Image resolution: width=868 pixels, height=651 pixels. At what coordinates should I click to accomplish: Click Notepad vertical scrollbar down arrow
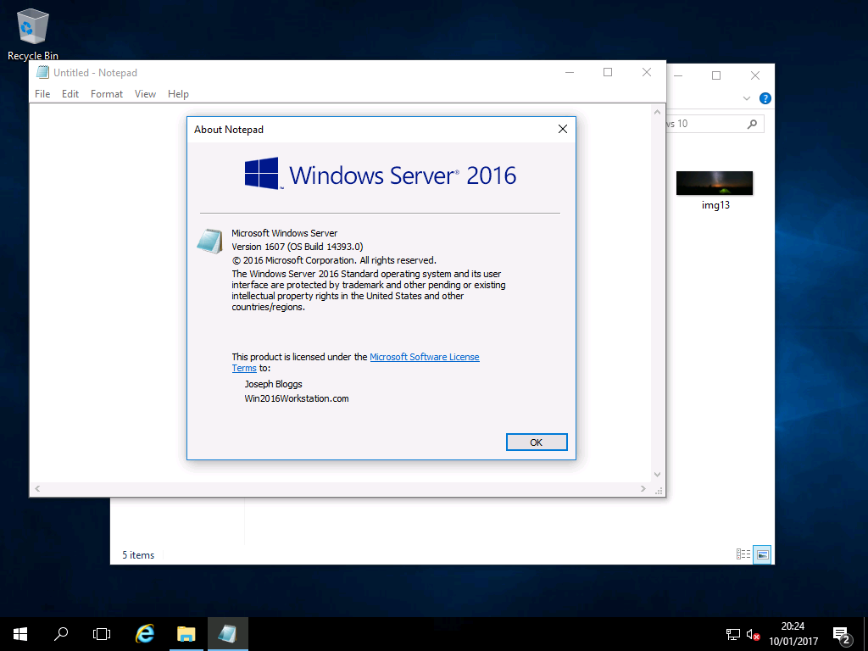tap(657, 475)
